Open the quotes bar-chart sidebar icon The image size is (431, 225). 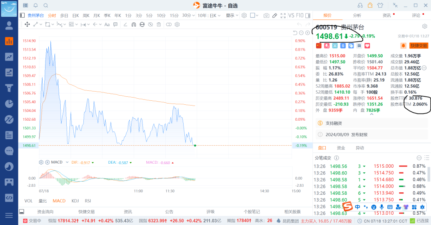(9, 41)
